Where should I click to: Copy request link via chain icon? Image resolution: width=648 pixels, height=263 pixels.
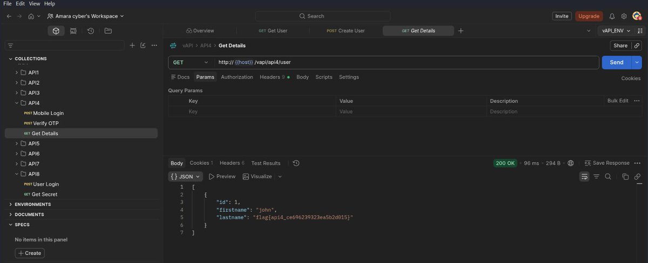637,46
